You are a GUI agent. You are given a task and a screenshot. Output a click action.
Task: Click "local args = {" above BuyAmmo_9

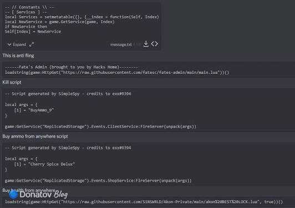pyautogui.click(x=21, y=105)
